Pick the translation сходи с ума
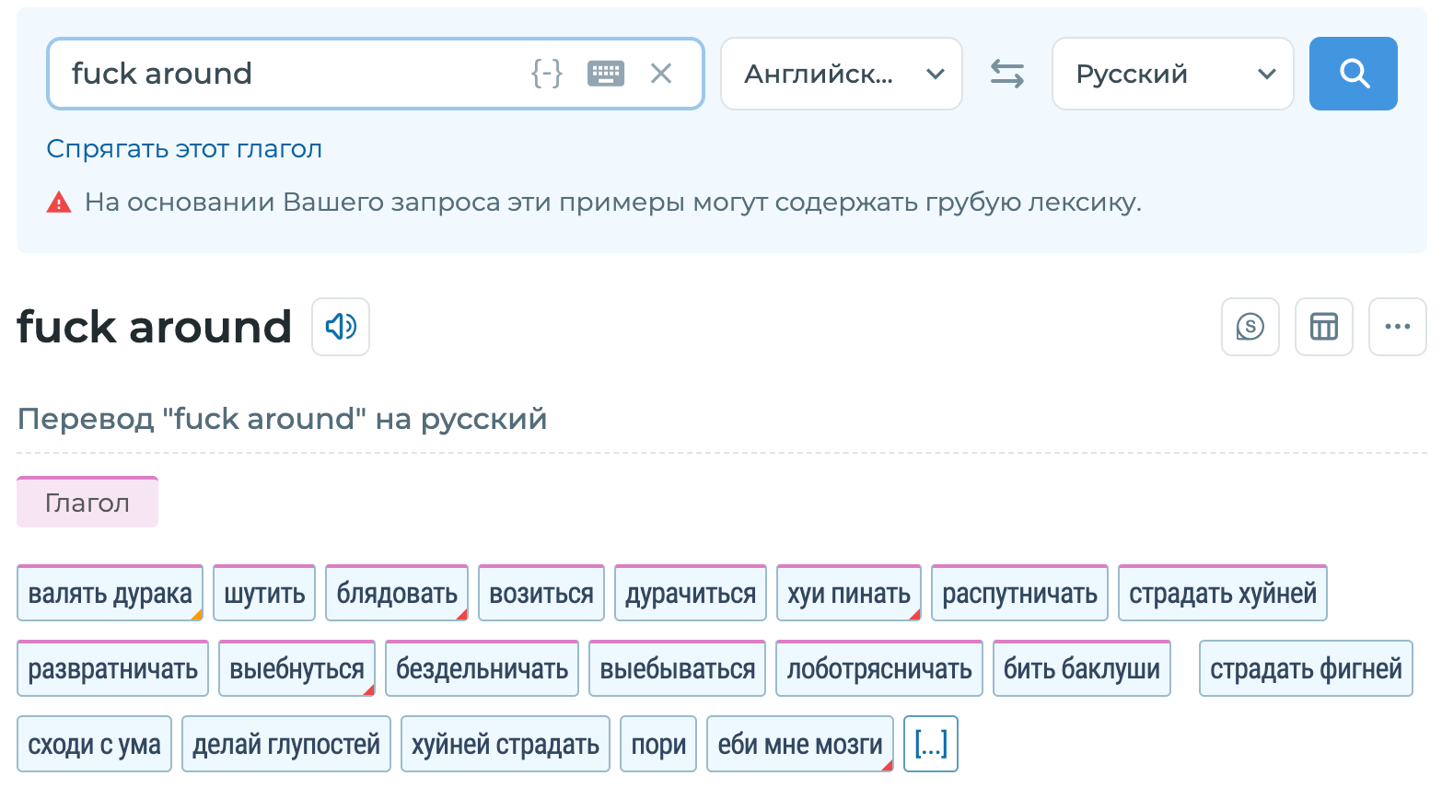Image resolution: width=1442 pixels, height=799 pixels. pos(94,744)
